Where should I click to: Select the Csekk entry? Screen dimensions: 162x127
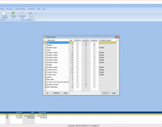58,50
